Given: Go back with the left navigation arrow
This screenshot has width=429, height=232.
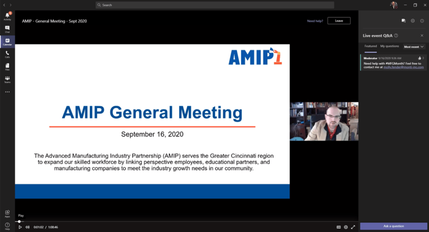Looking at the screenshot, I should pyautogui.click(x=4, y=5).
